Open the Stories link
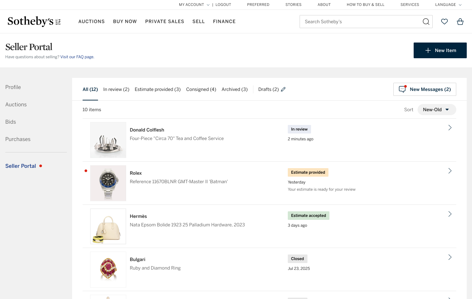The width and height of the screenshot is (472, 299). [x=293, y=5]
